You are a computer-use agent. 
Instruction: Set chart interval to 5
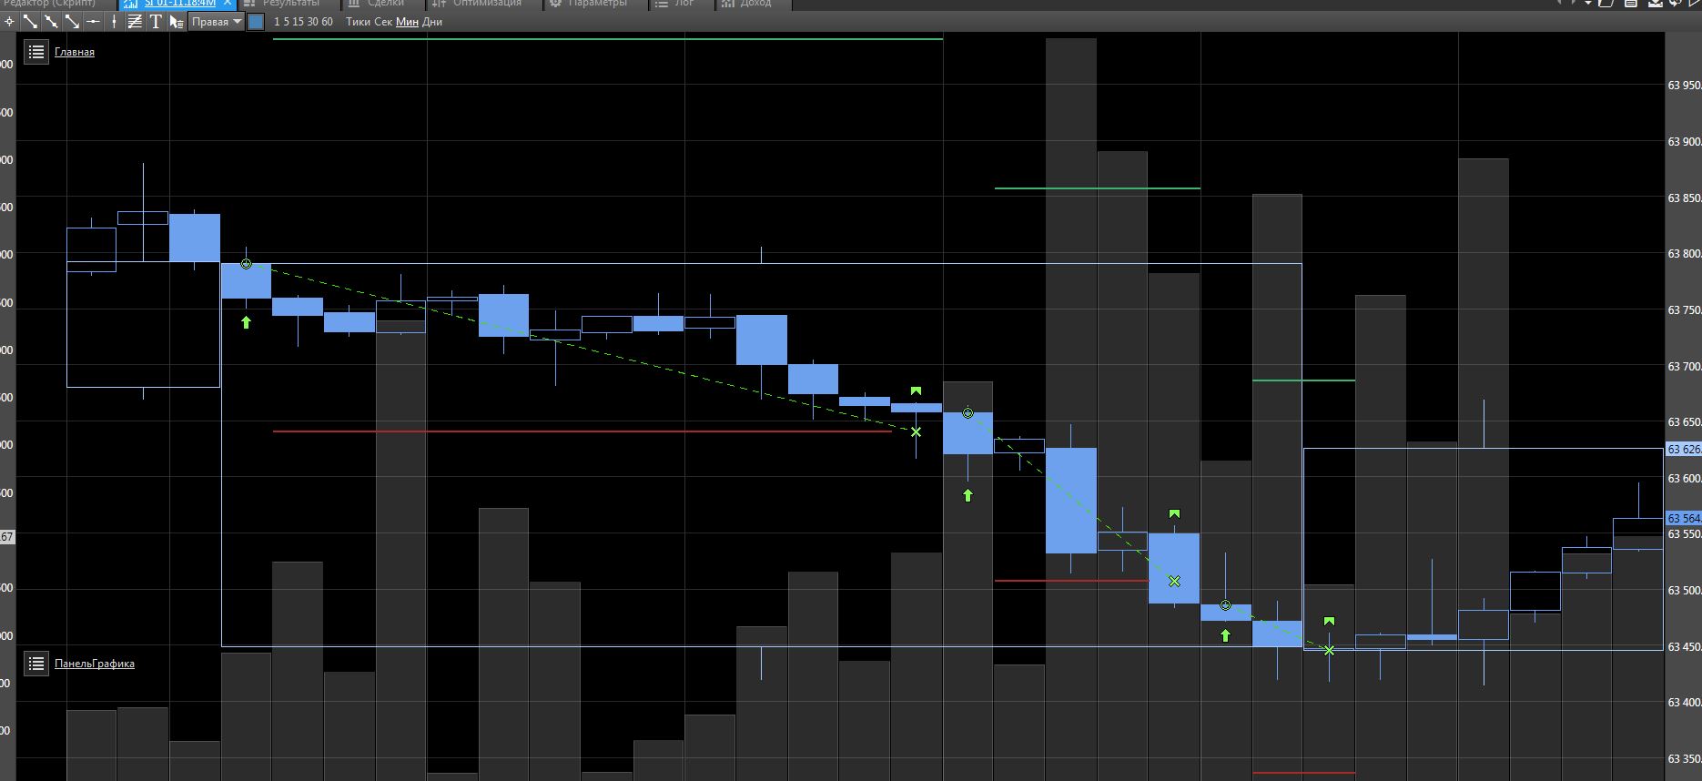(287, 22)
